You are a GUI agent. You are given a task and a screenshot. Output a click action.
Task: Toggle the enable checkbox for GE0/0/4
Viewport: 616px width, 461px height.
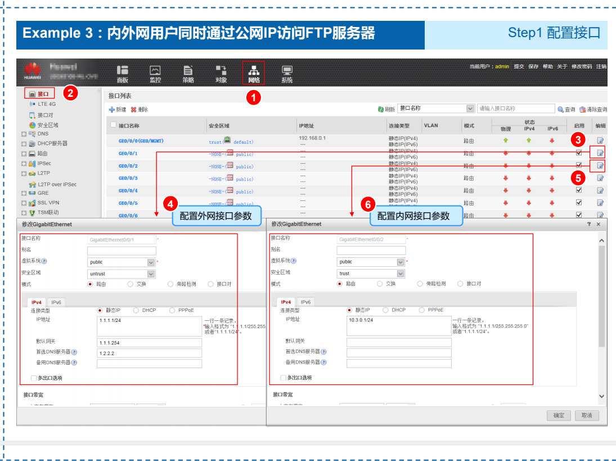click(579, 190)
